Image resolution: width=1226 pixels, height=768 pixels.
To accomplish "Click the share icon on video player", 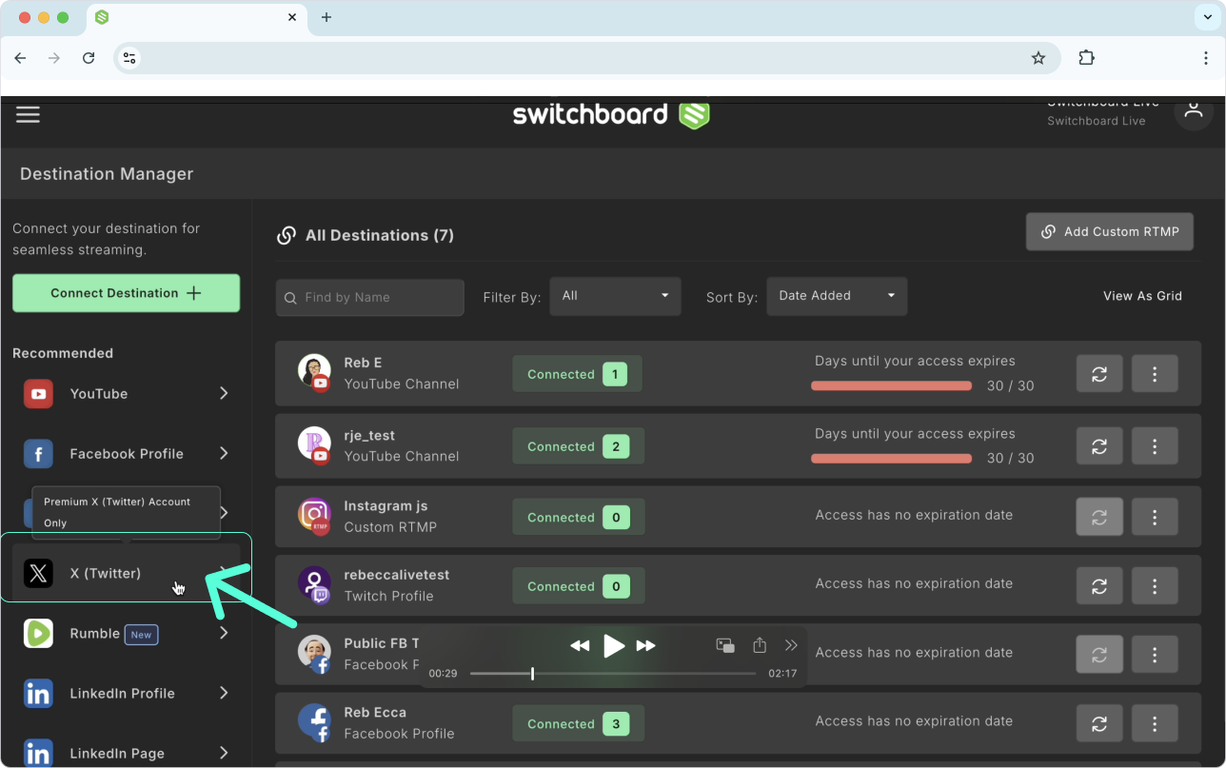I will coord(760,645).
